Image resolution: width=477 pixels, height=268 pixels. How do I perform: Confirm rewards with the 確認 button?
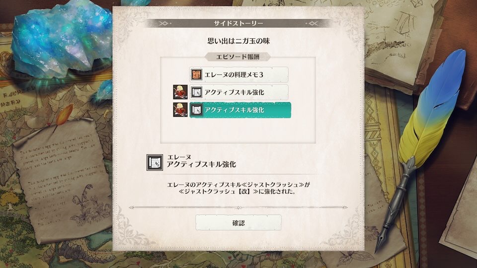(238, 223)
